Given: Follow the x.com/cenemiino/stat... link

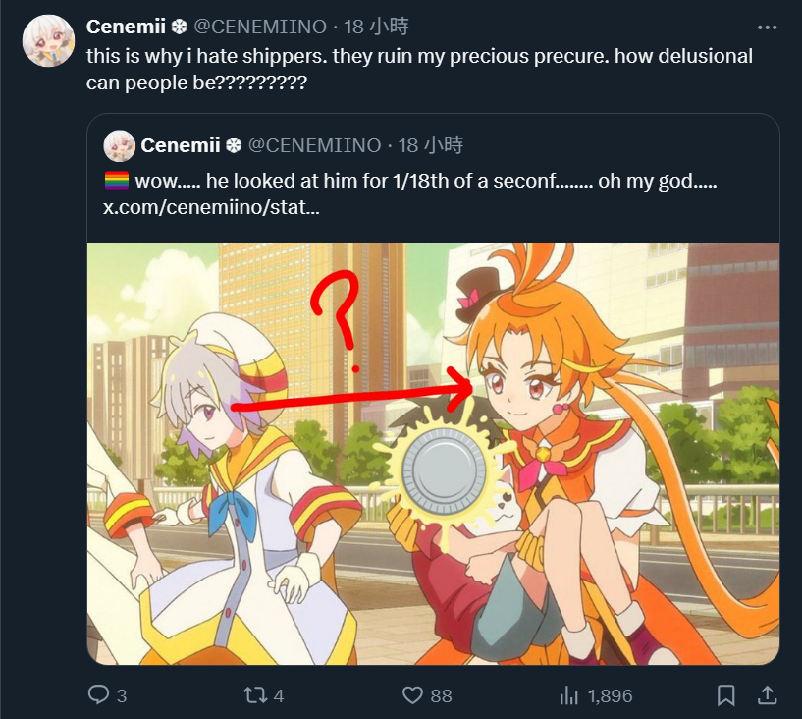Looking at the screenshot, I should coord(211,208).
